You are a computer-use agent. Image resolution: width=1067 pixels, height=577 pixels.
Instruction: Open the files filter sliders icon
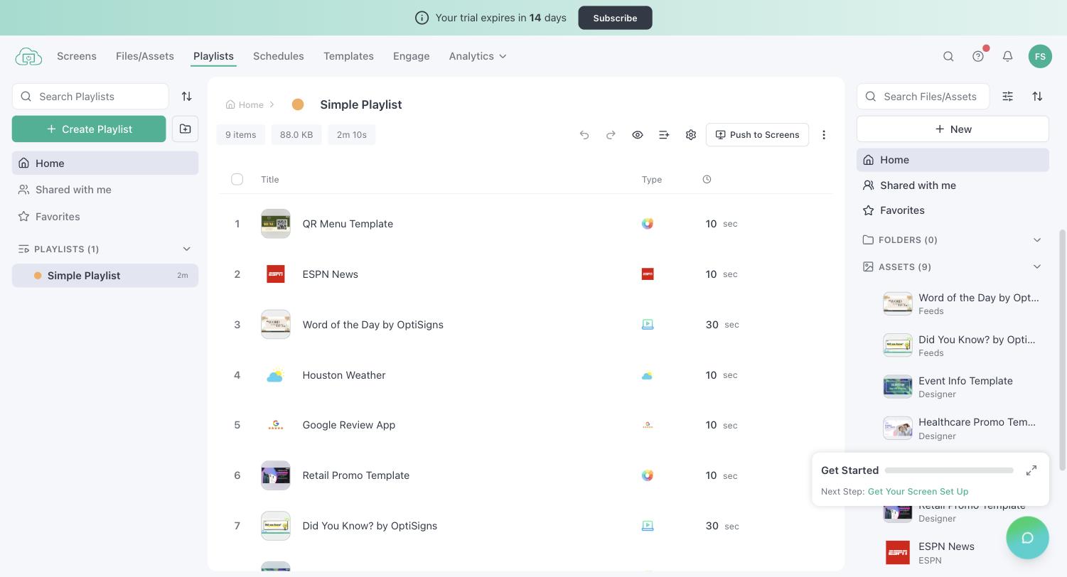(x=1007, y=97)
